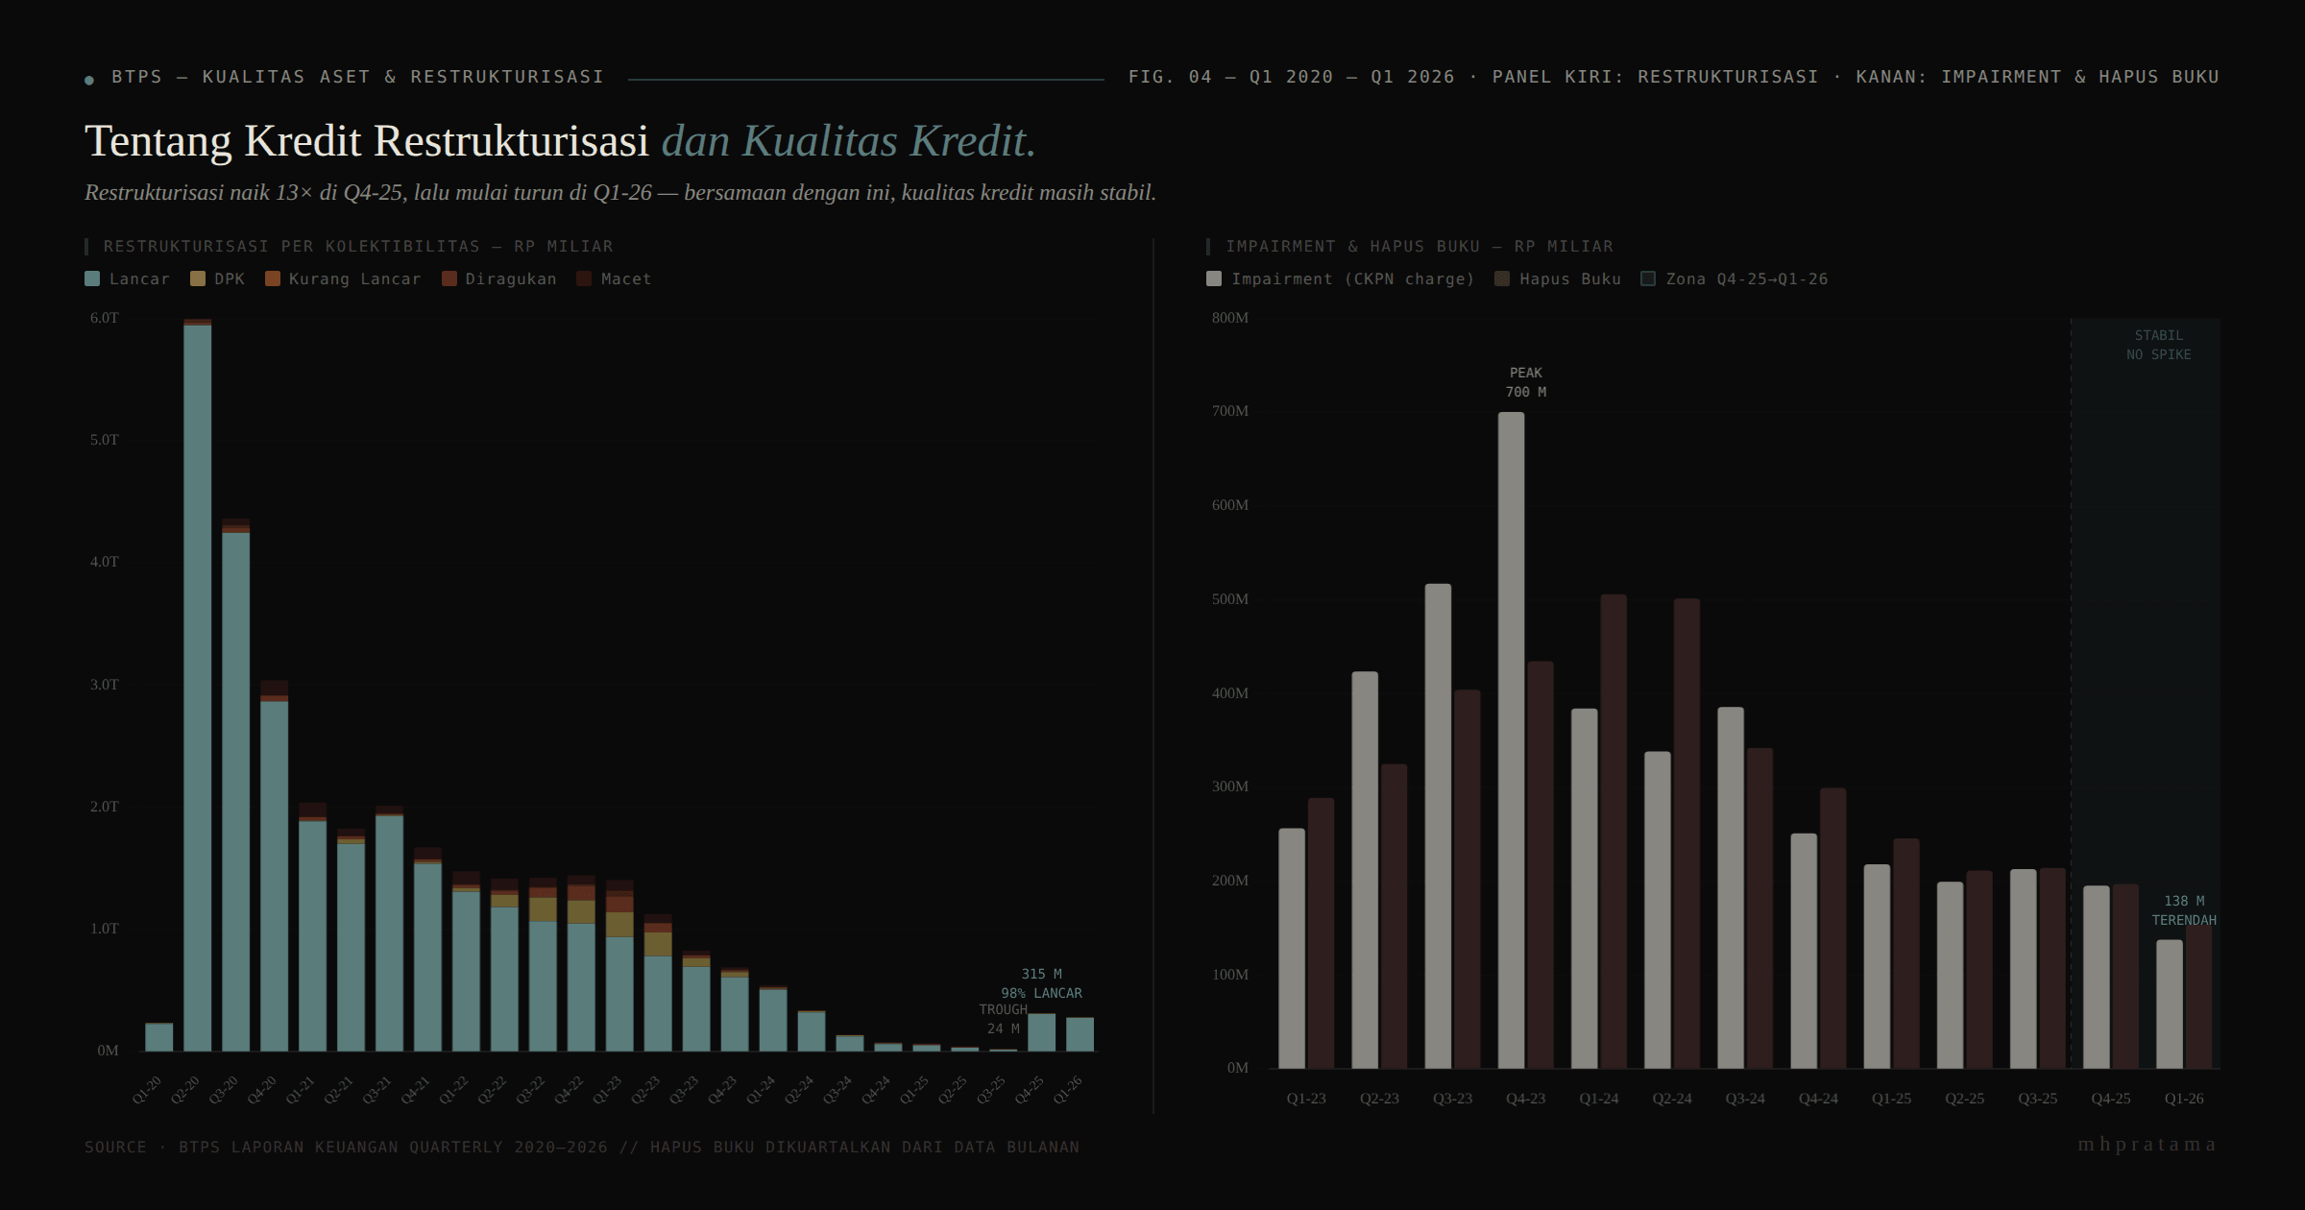Select the Q3-21 restructuring bar

point(389,929)
